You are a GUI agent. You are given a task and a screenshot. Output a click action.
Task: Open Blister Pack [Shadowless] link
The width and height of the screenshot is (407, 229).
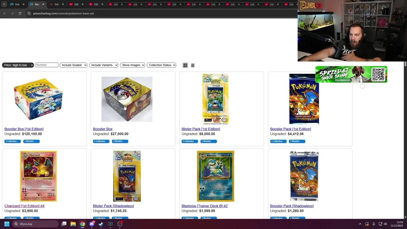pyautogui.click(x=114, y=206)
